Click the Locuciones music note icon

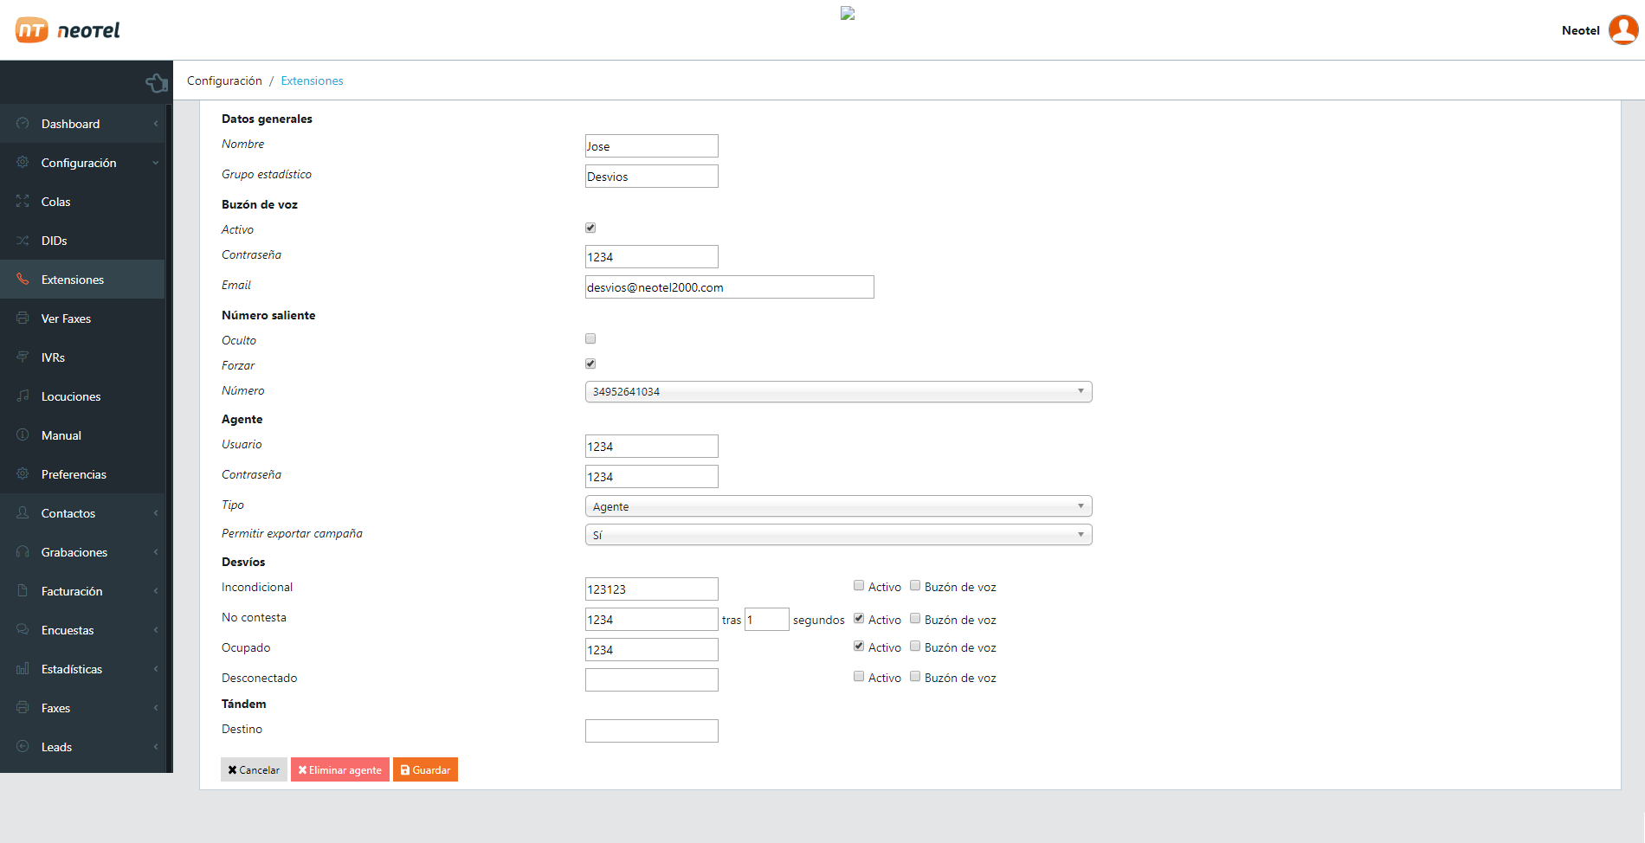pos(23,396)
